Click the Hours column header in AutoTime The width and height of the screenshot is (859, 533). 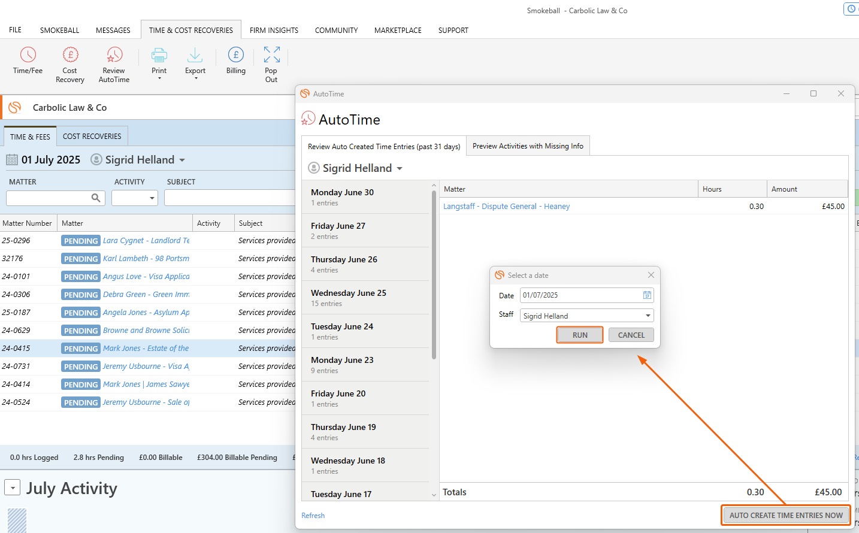pos(732,189)
